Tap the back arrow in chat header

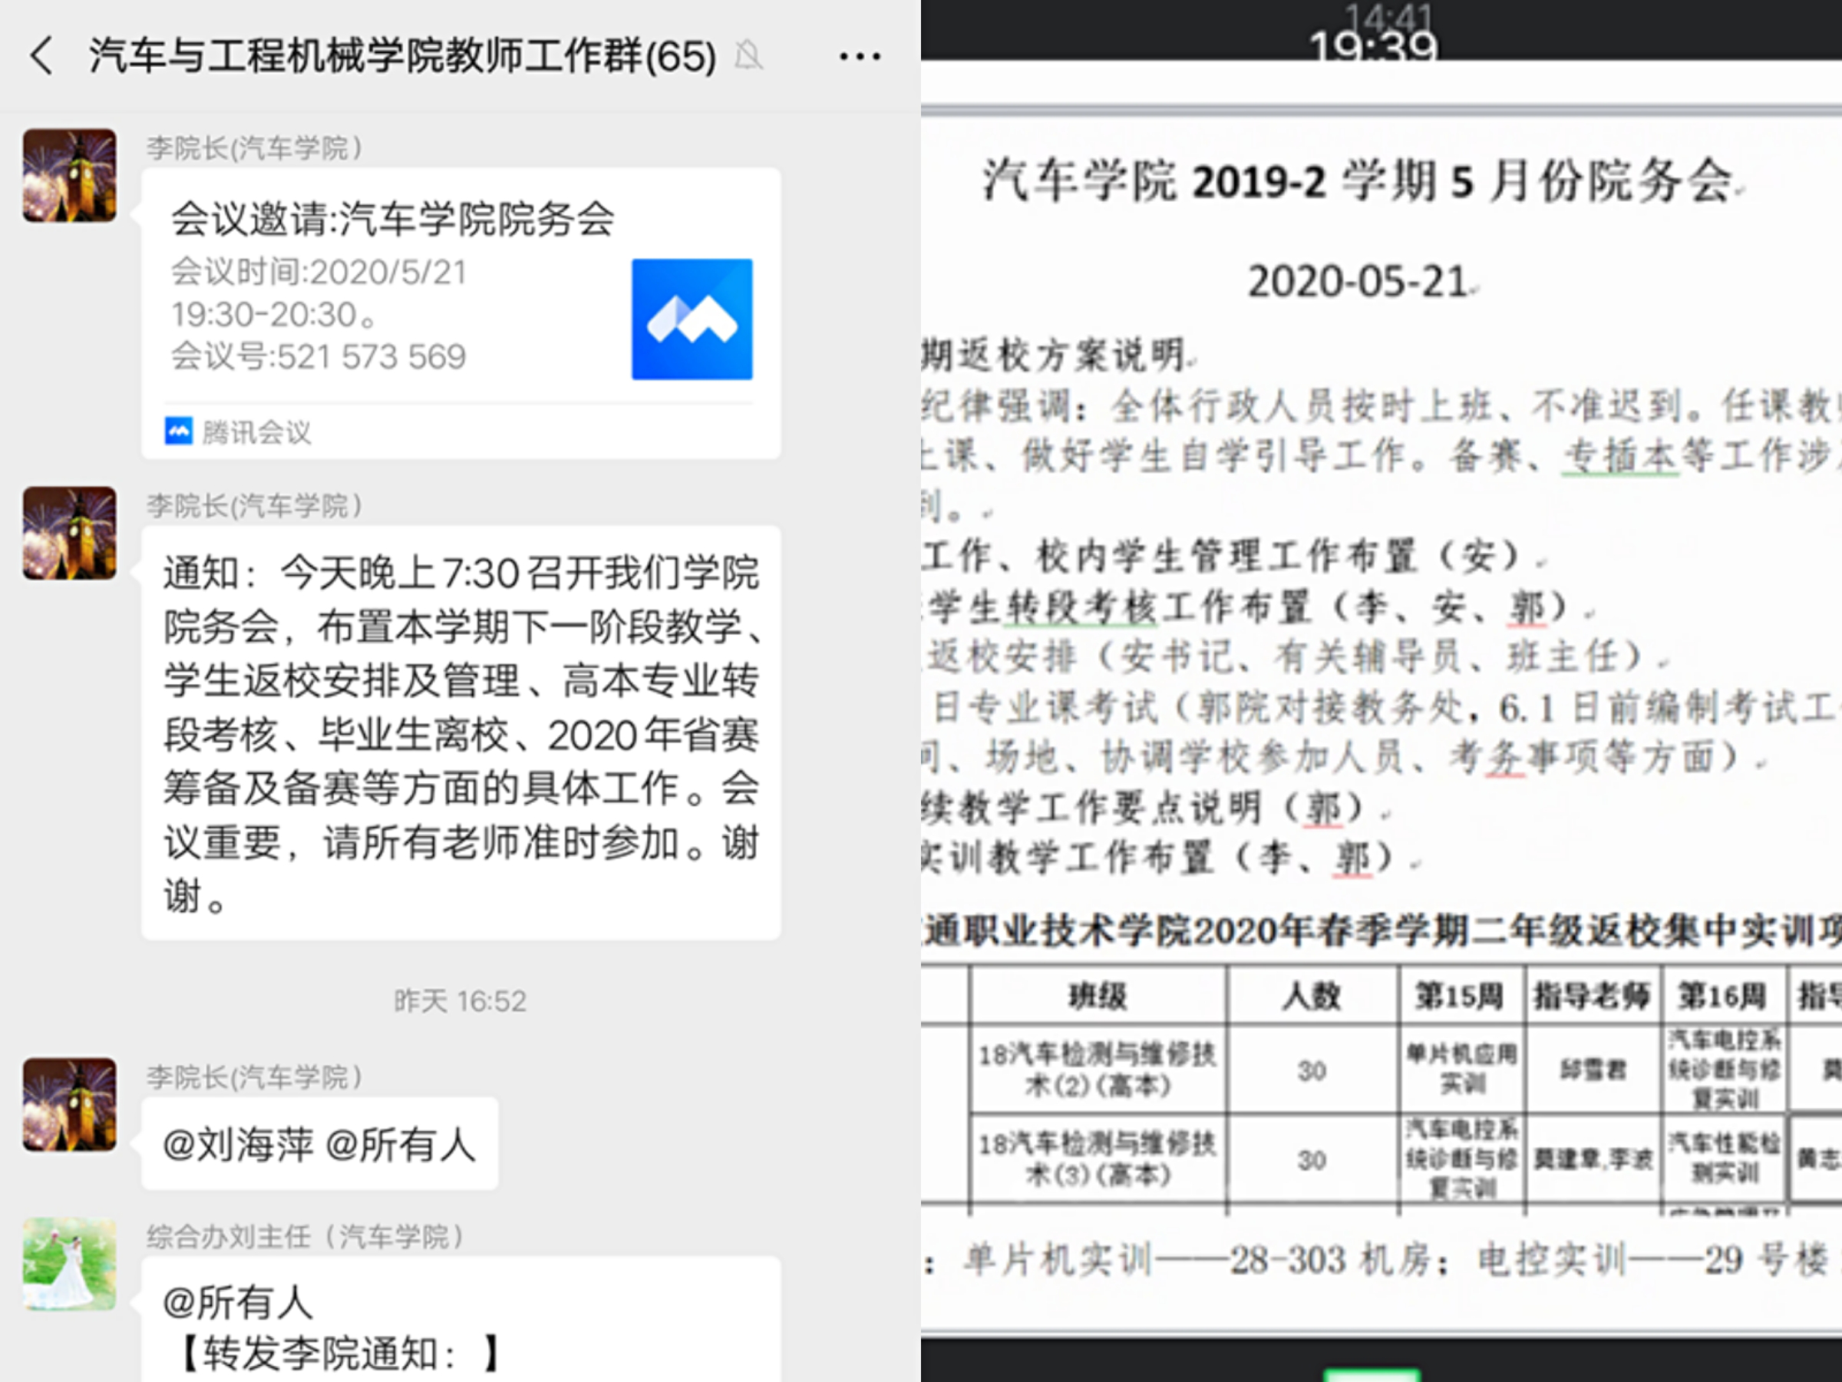(41, 56)
